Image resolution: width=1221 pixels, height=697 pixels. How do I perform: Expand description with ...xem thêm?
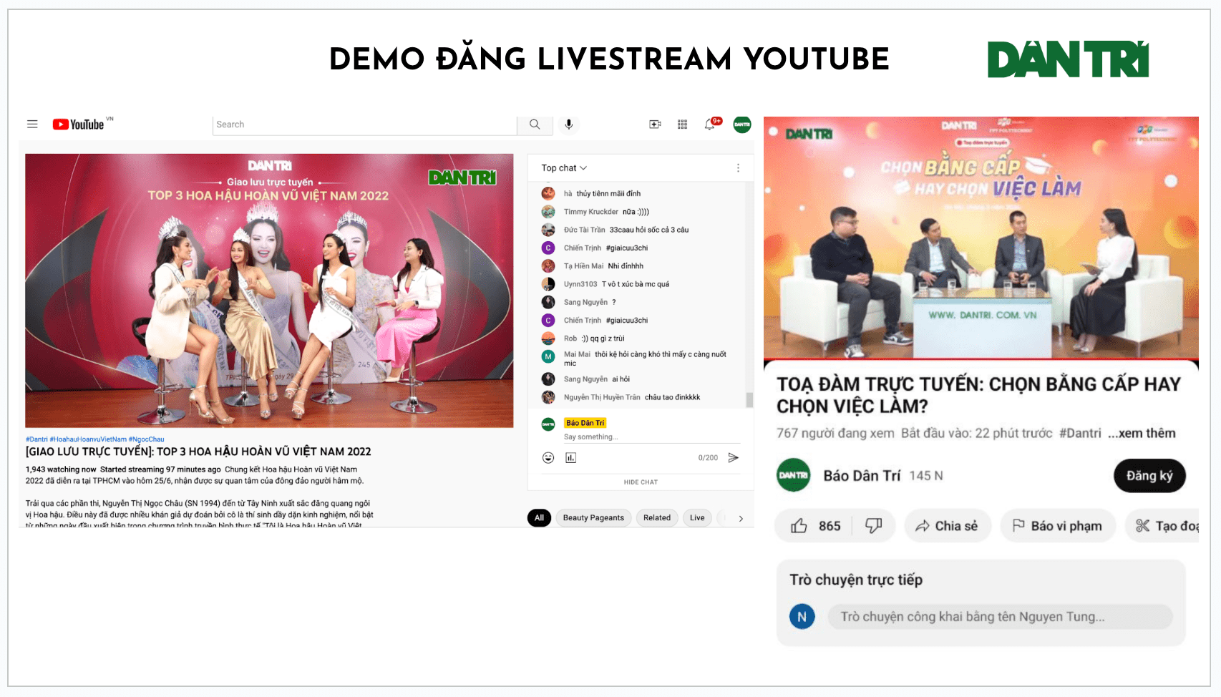click(1142, 433)
